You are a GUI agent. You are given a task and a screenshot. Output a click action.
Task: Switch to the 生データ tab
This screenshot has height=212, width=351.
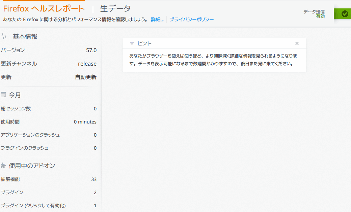[115, 8]
